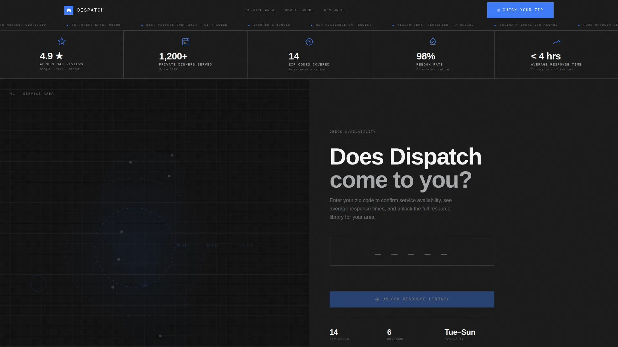
Task: Click the Check Your Zip button
Action: (x=520, y=10)
